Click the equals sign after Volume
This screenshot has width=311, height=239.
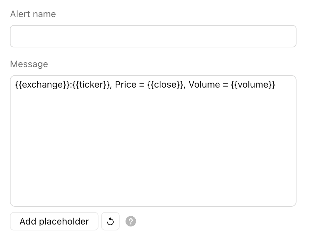[226, 85]
